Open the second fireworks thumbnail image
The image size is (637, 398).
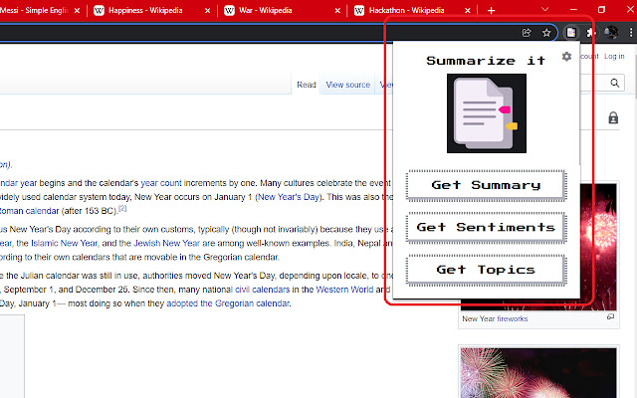click(x=538, y=373)
